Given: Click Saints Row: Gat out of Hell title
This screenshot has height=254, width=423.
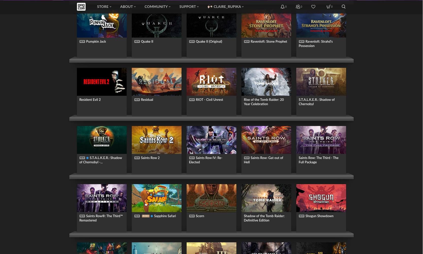Looking at the screenshot, I should [263, 160].
